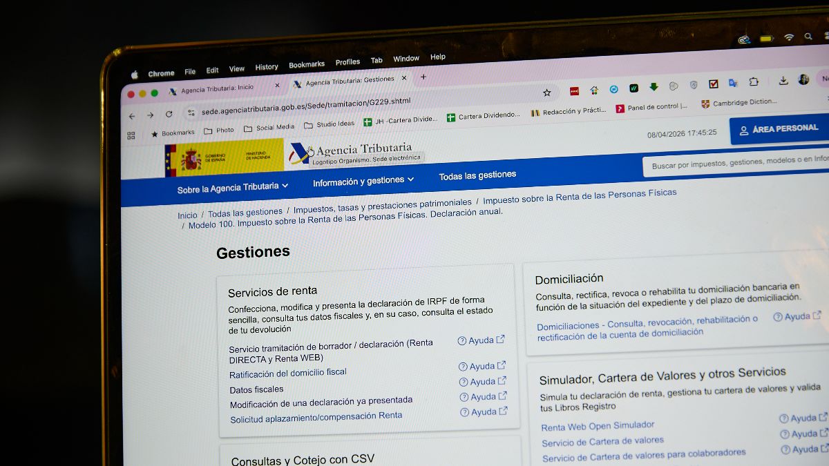Click the Agencia Tributaria logo

pyautogui.click(x=352, y=153)
